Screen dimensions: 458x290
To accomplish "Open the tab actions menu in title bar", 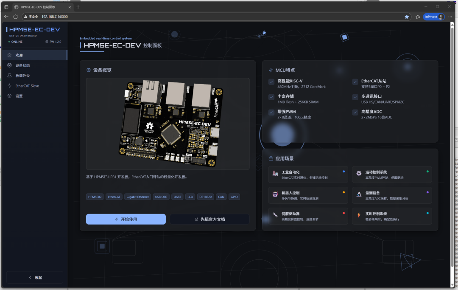I will (6, 7).
